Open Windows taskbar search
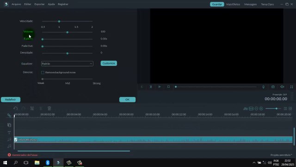Image resolution: width=296 pixels, height=167 pixels. click(x=16, y=163)
